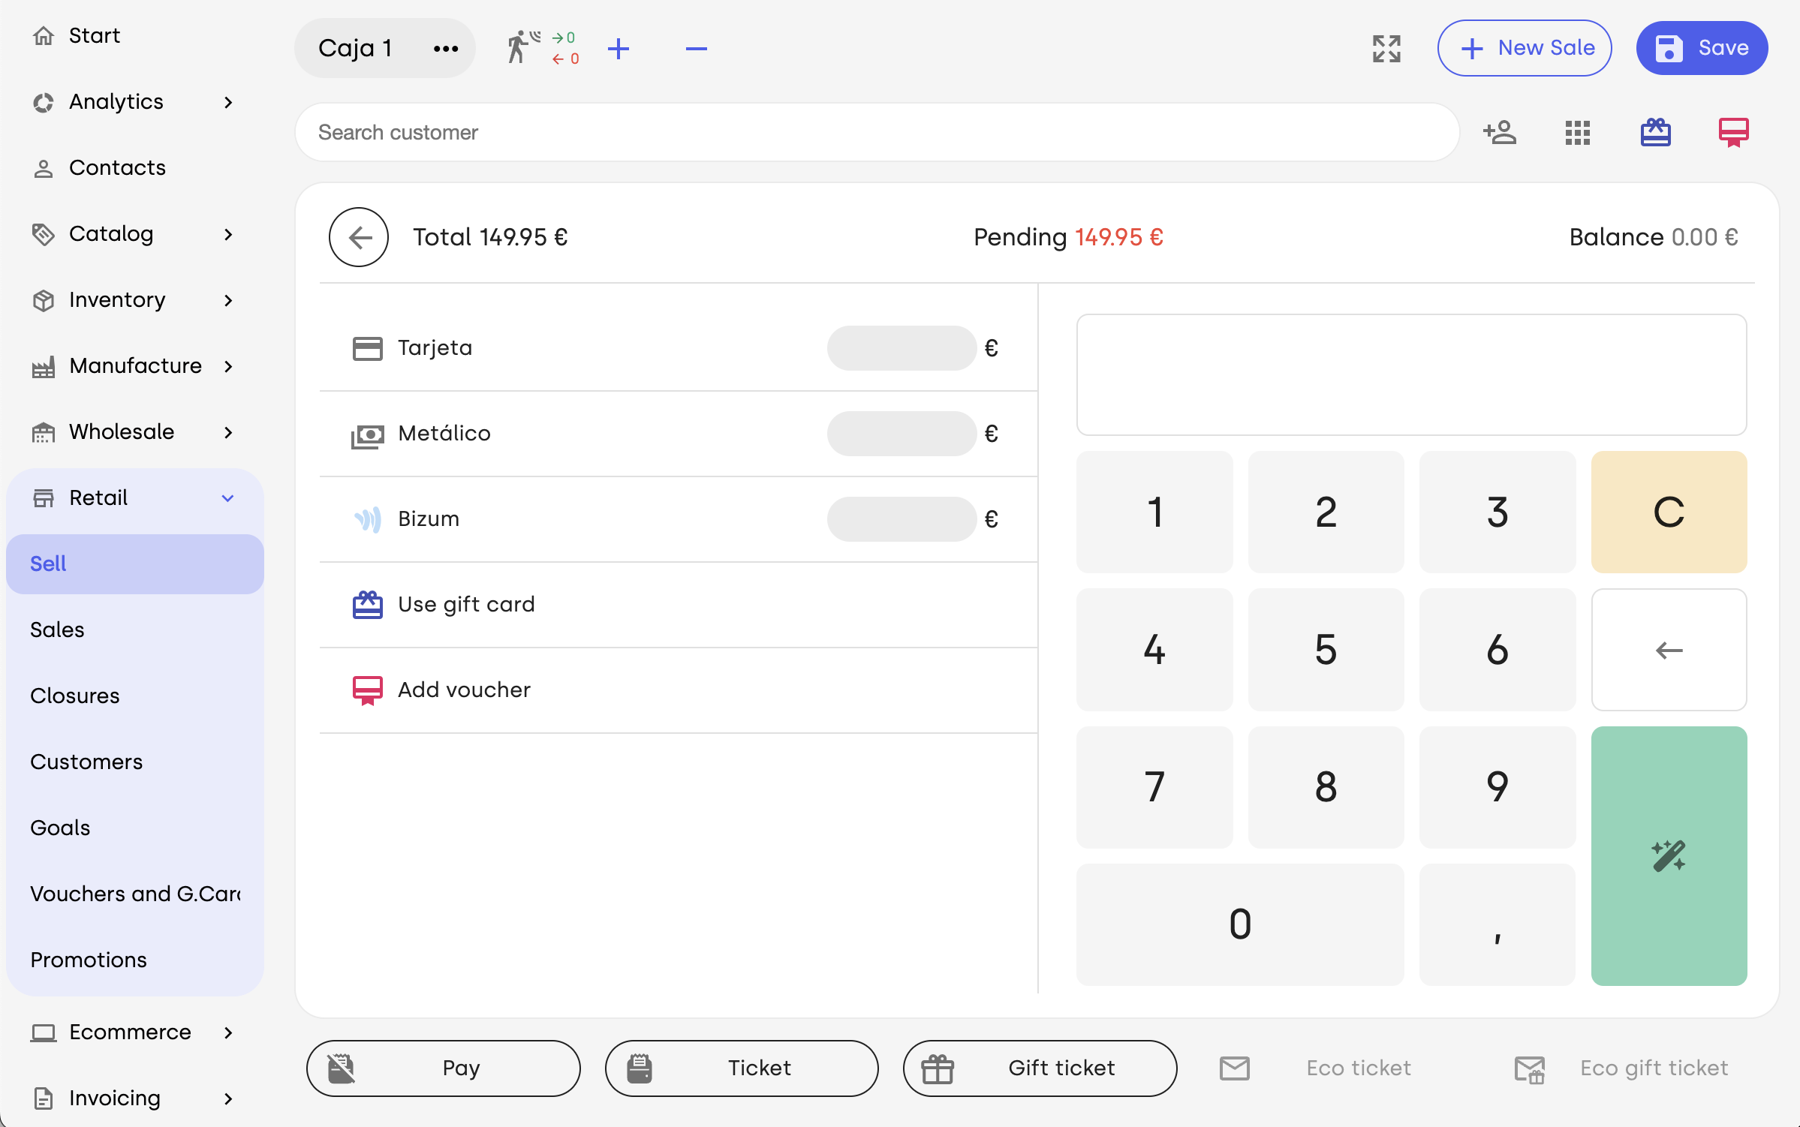The image size is (1800, 1127).
Task: Click the fullscreen expand icon
Action: 1386,49
